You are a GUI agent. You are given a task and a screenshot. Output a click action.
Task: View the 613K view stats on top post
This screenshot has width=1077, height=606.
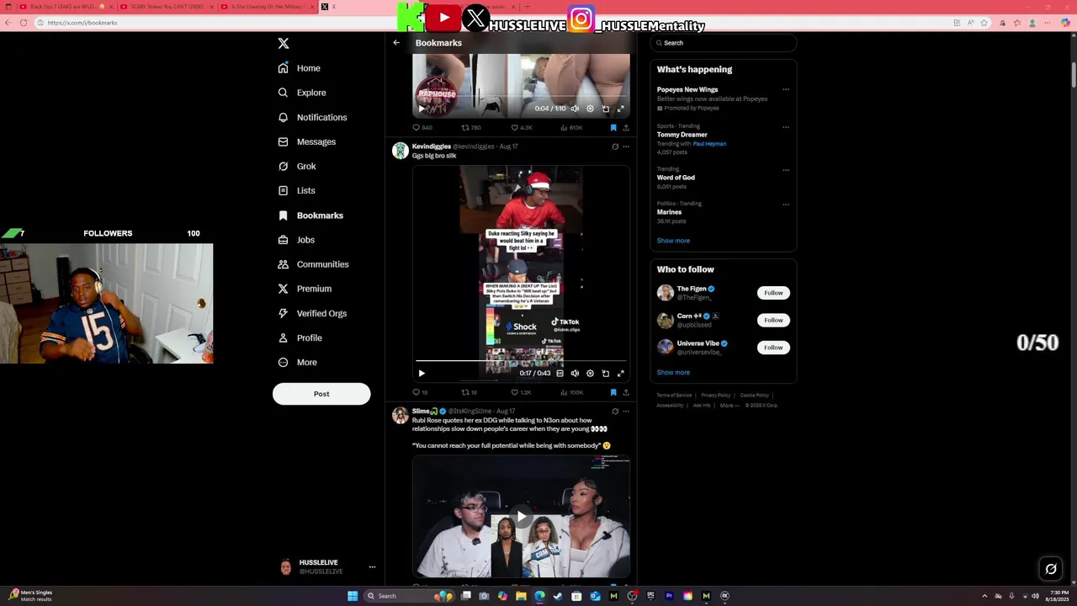click(x=571, y=128)
